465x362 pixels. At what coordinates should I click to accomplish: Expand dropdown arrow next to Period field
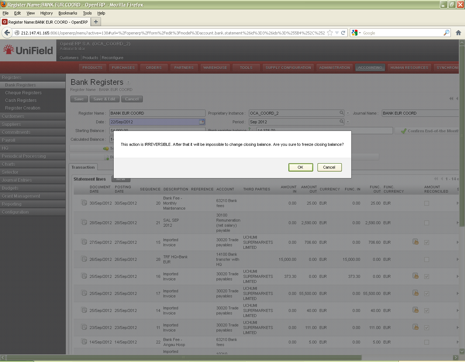(x=348, y=122)
